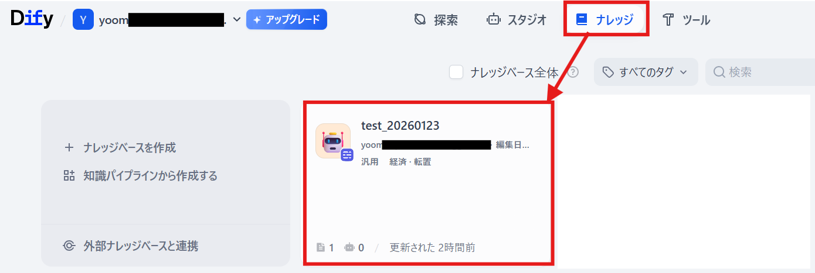The image size is (815, 273).
Task: Open the ツール tools tab
Action: click(x=686, y=20)
